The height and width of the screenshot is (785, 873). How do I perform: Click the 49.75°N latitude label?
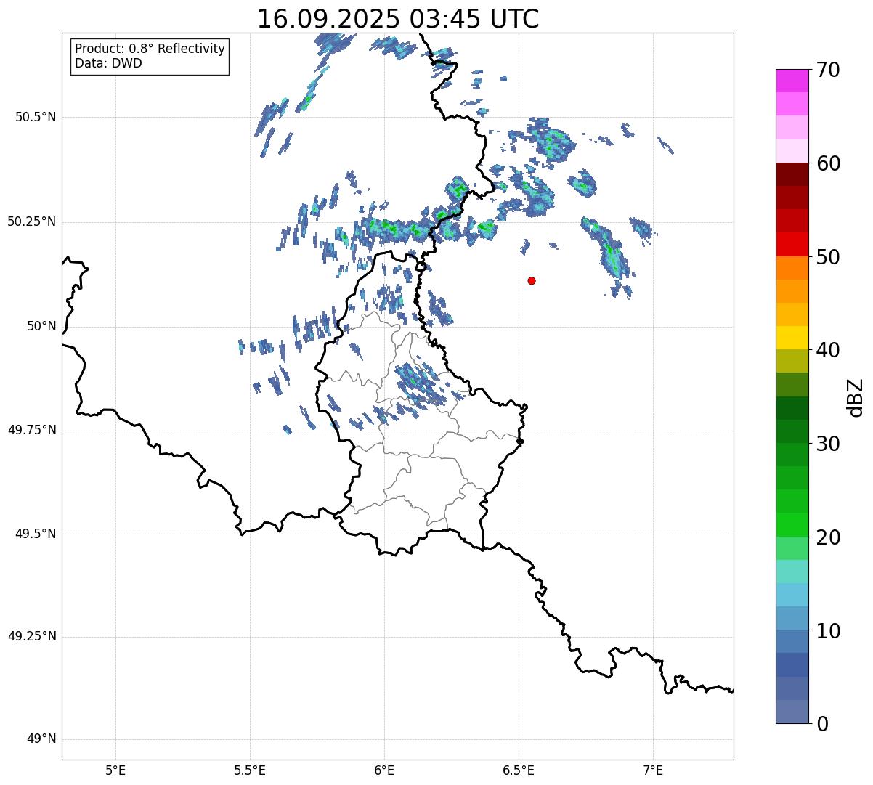32,430
